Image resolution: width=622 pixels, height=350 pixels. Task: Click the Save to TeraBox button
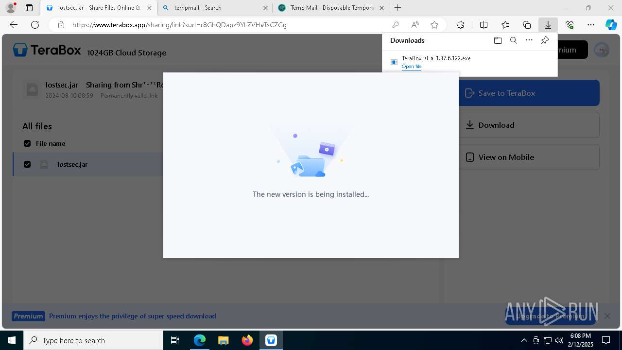(x=529, y=93)
